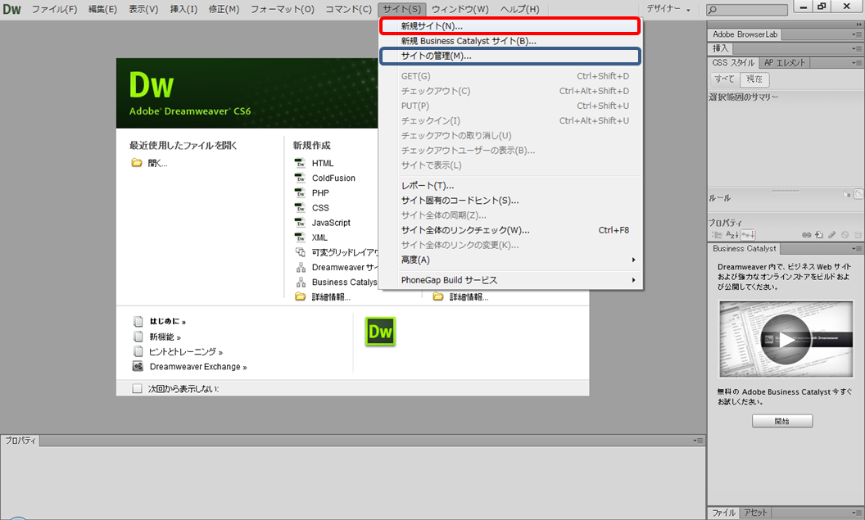865x520 pixels.
Task: Click the A-Z list view icon in プロパティ
Action: click(732, 235)
